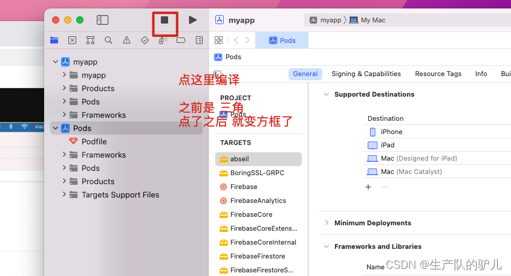
Task: Switch to Signing & Capabilities tab
Action: (x=366, y=74)
